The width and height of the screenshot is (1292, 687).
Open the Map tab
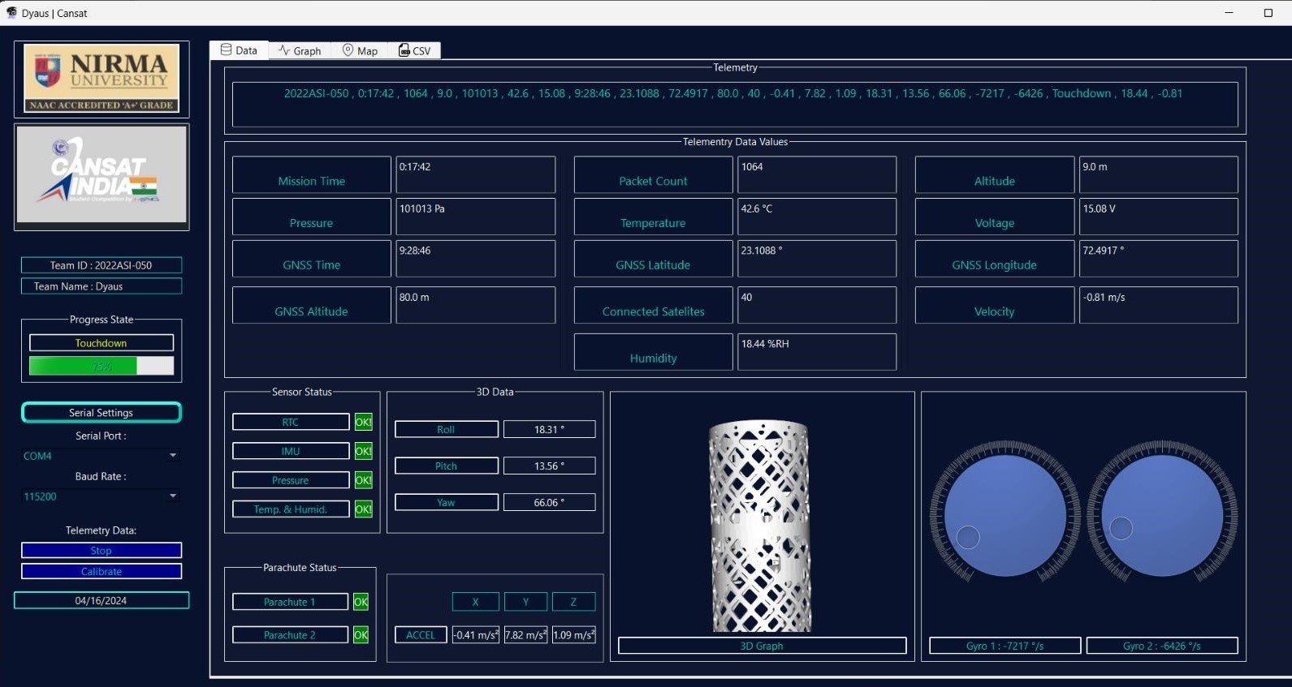(360, 50)
